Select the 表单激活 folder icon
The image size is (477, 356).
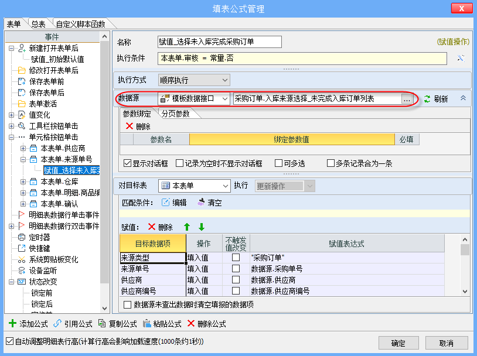22,104
